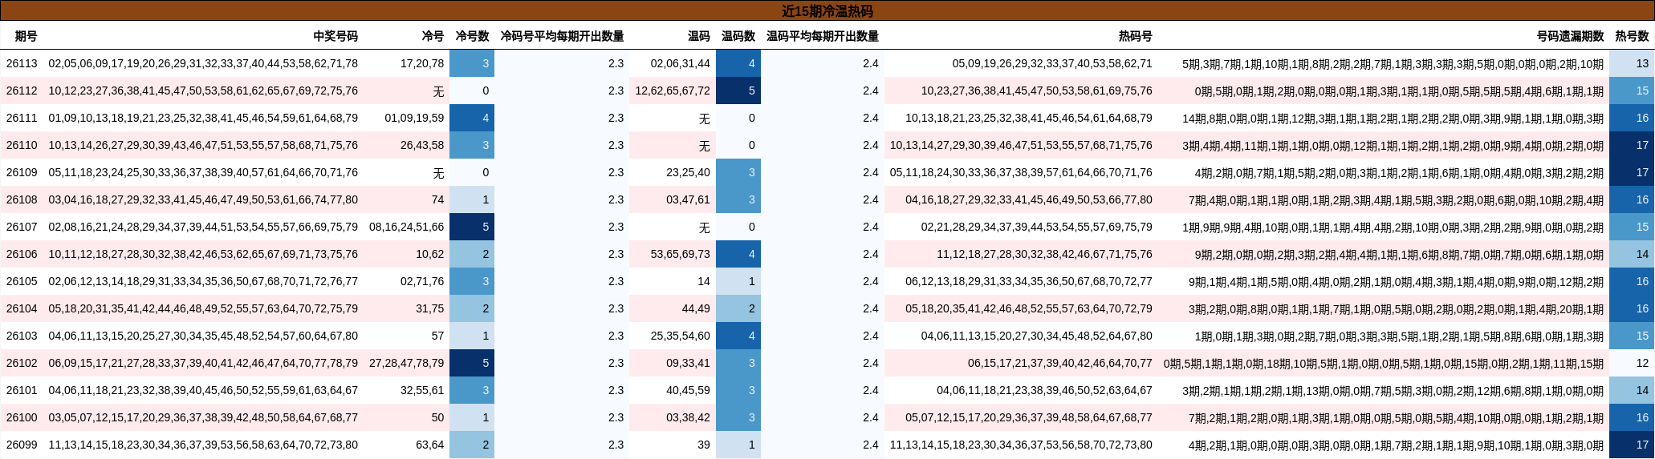Select period cell 26103
This screenshot has height=459, width=1655.
[x=22, y=336]
